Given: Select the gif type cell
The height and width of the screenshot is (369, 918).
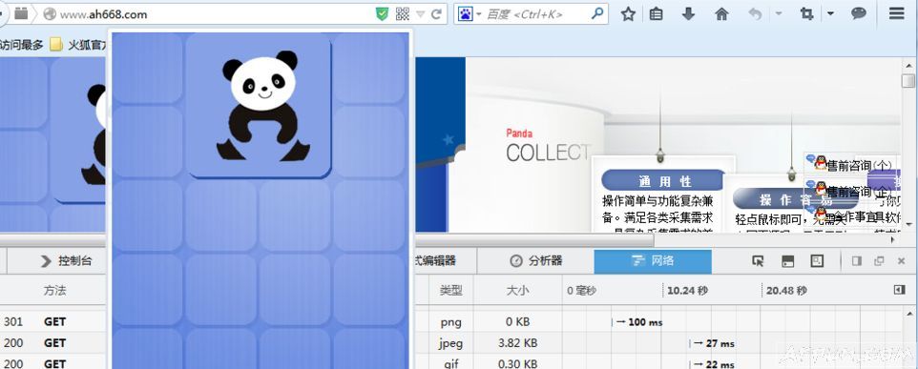Looking at the screenshot, I should click(x=451, y=363).
